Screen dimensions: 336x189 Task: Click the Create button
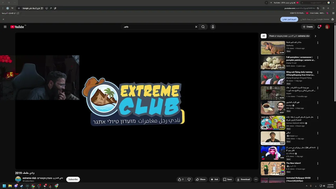click(308, 27)
